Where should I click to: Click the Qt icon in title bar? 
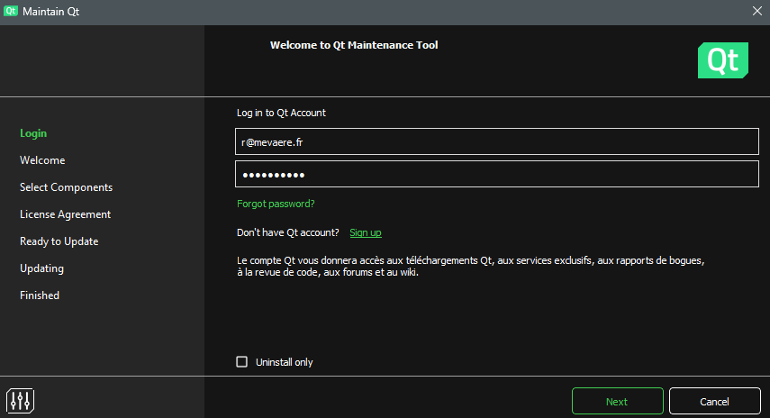(x=11, y=10)
